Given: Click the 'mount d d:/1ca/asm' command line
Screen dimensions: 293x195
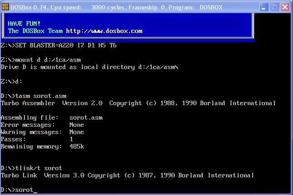Looking at the screenshot, I should click(x=41, y=60).
